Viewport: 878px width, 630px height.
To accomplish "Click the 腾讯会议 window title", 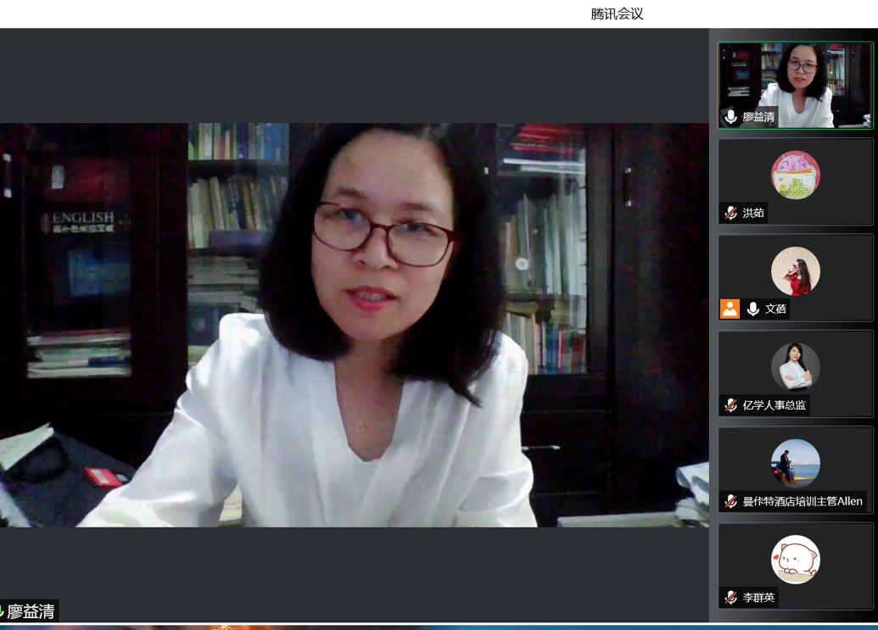I will point(617,14).
